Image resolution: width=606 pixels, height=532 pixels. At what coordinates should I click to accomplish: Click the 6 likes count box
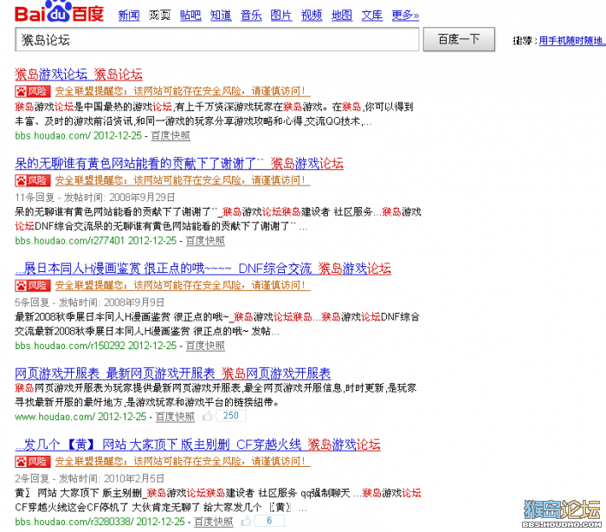tap(269, 521)
